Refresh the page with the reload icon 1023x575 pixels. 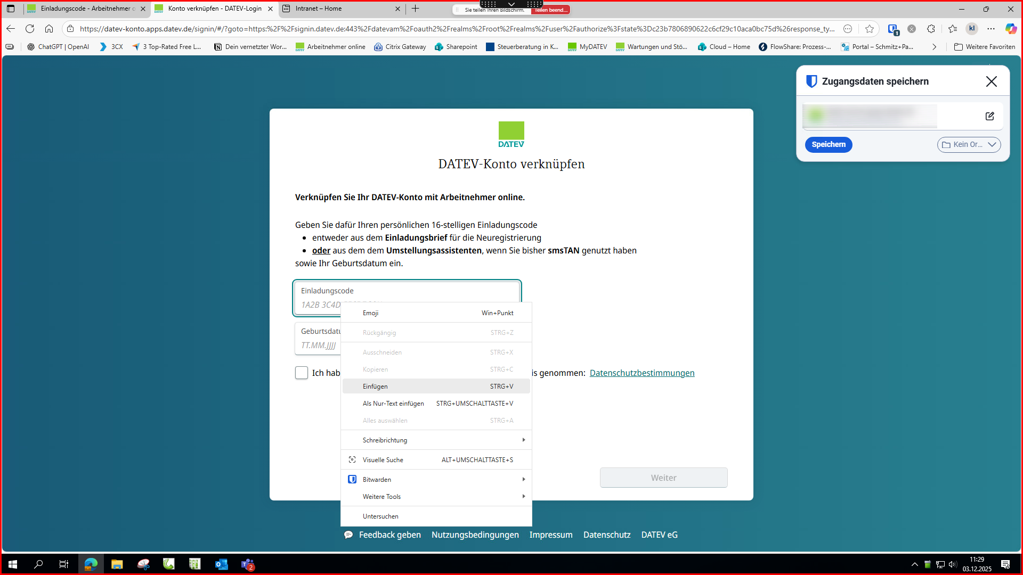pos(30,29)
